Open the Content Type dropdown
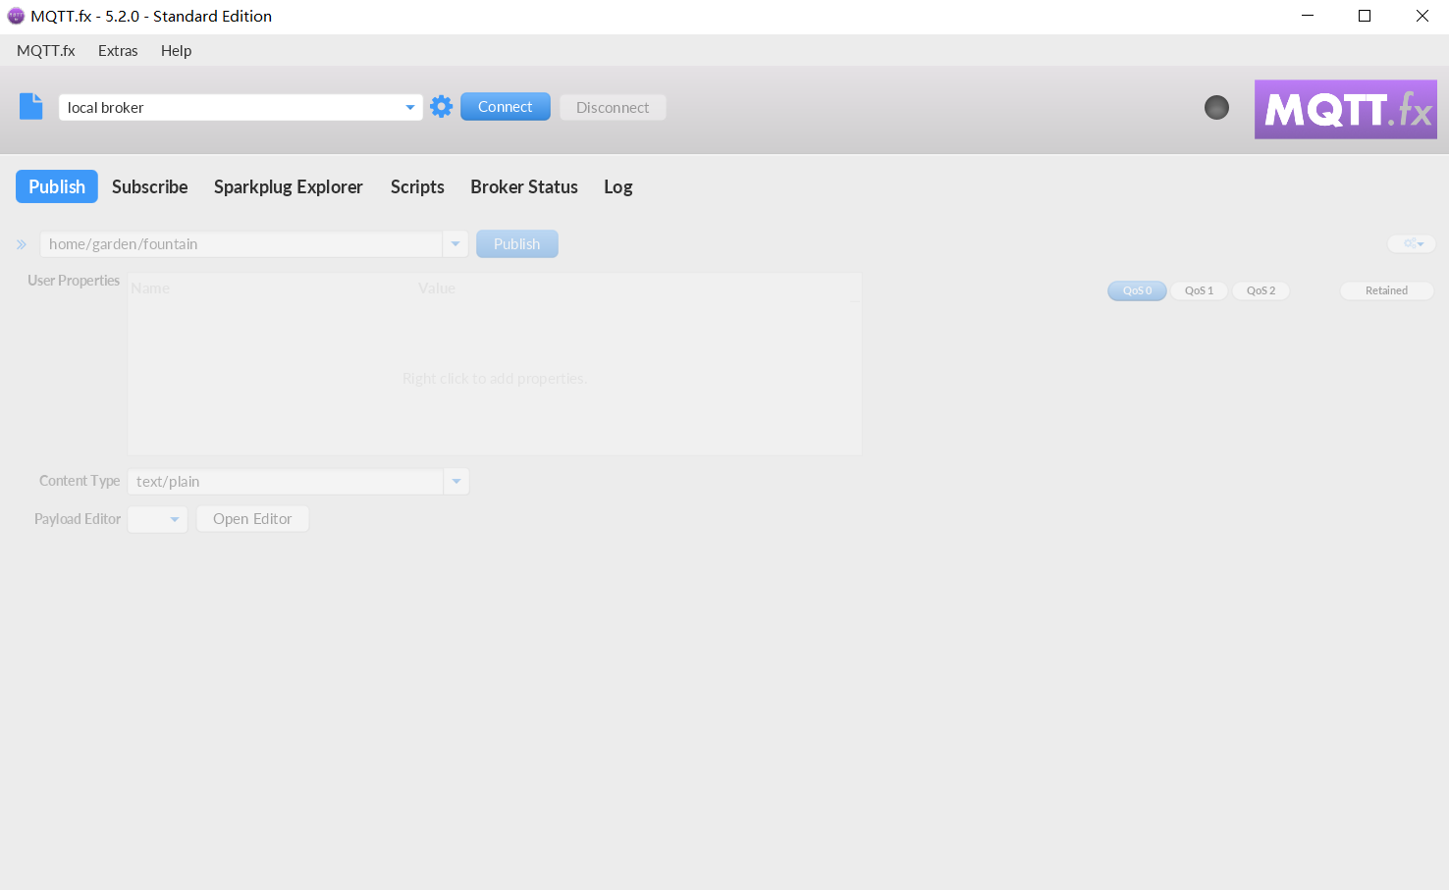 click(456, 482)
